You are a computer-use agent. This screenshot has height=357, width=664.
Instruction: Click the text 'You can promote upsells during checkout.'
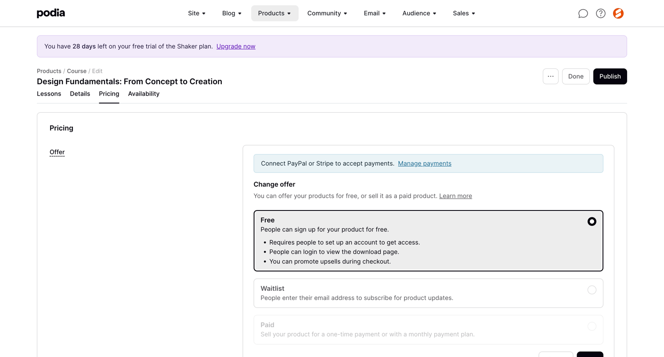pos(330,261)
